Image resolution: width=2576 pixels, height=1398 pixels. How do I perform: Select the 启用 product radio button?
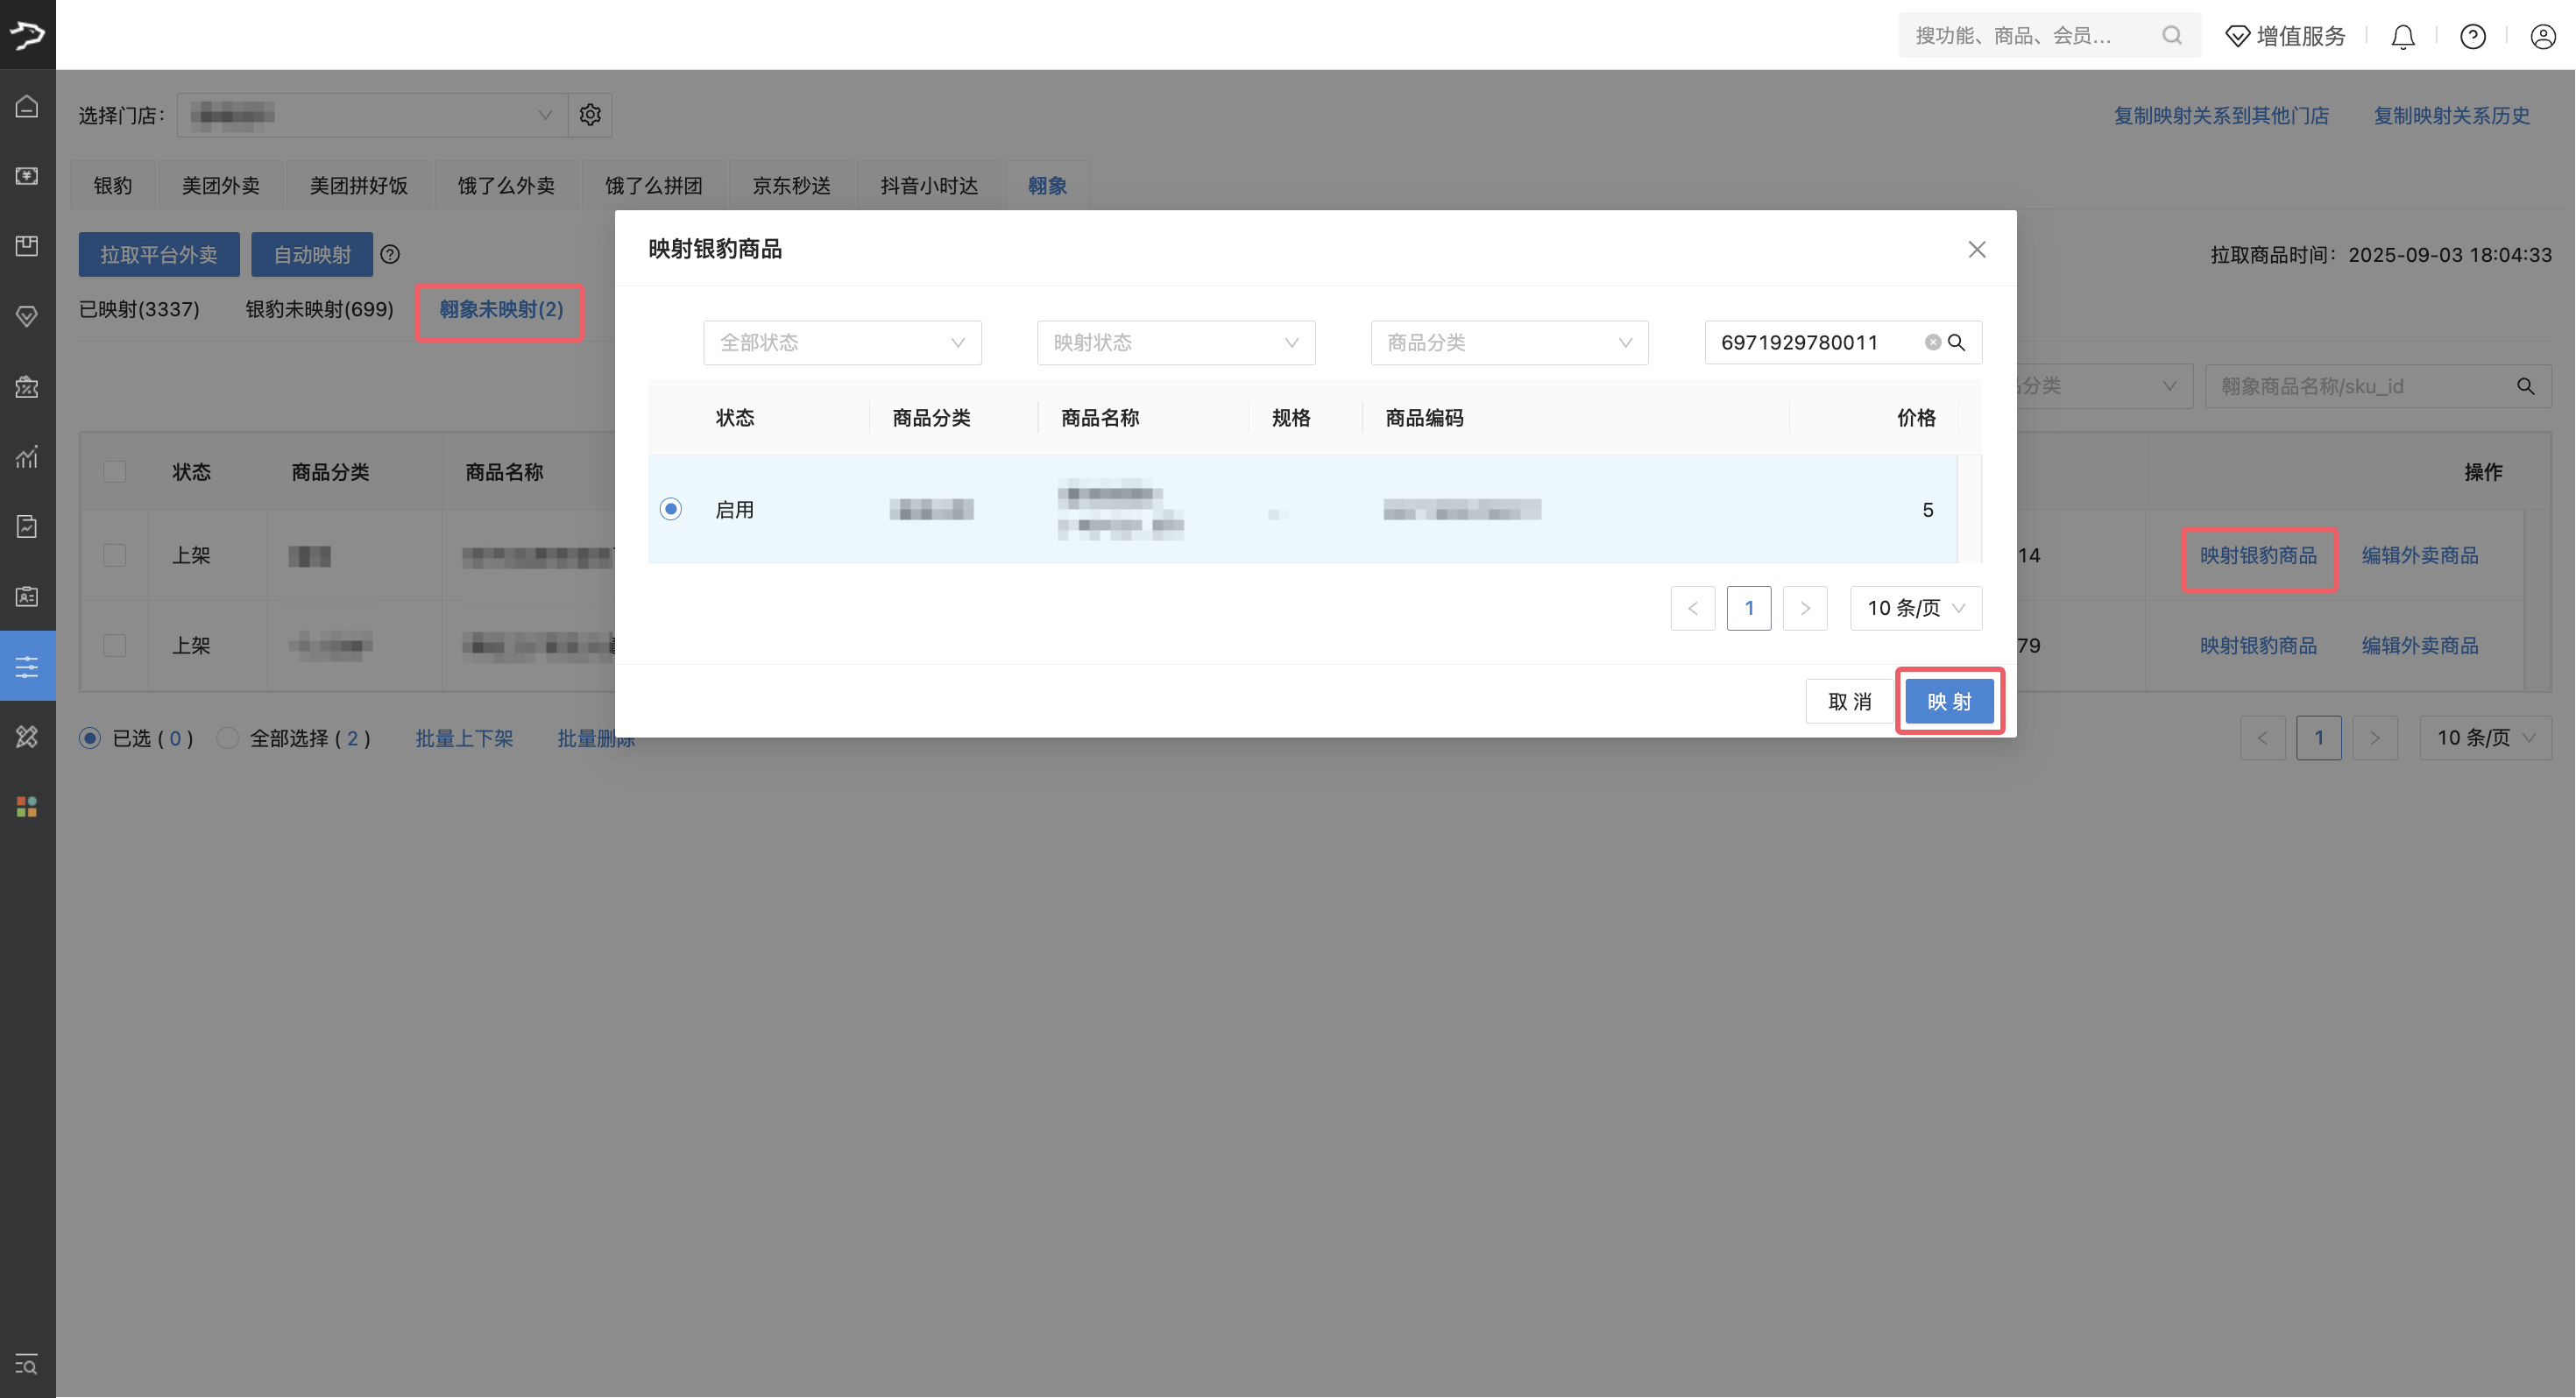pos(671,509)
